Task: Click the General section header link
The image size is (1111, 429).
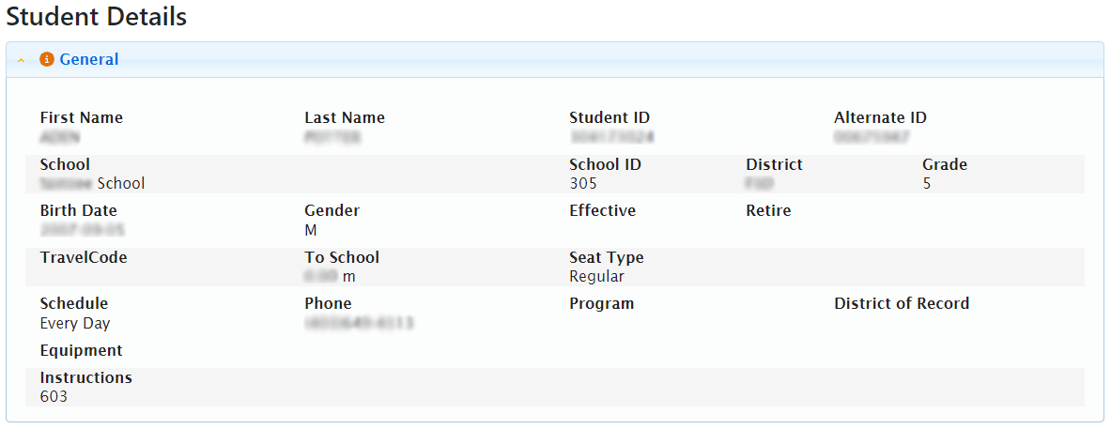Action: [89, 60]
